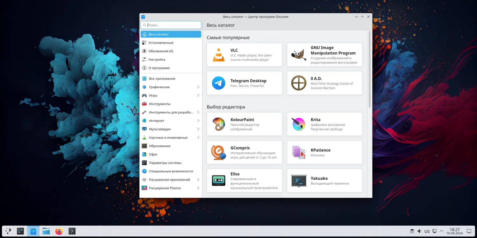Image resolution: width=477 pixels, height=238 pixels.
Task: Click the info icon for О программе
Action: (144, 68)
